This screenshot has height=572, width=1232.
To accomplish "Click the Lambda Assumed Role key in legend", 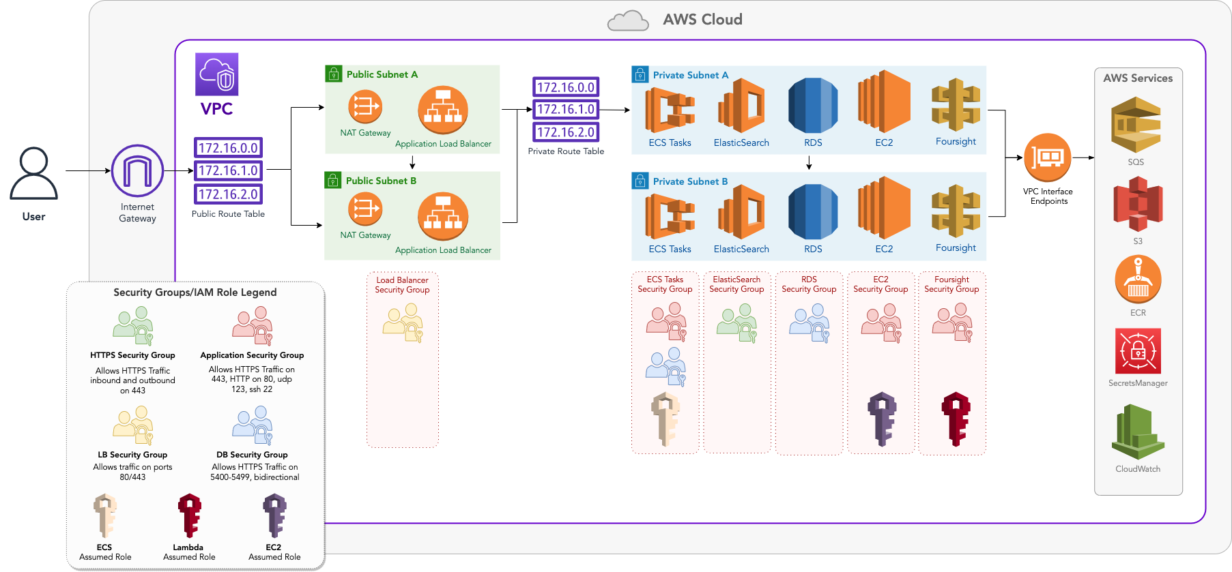I will (190, 516).
